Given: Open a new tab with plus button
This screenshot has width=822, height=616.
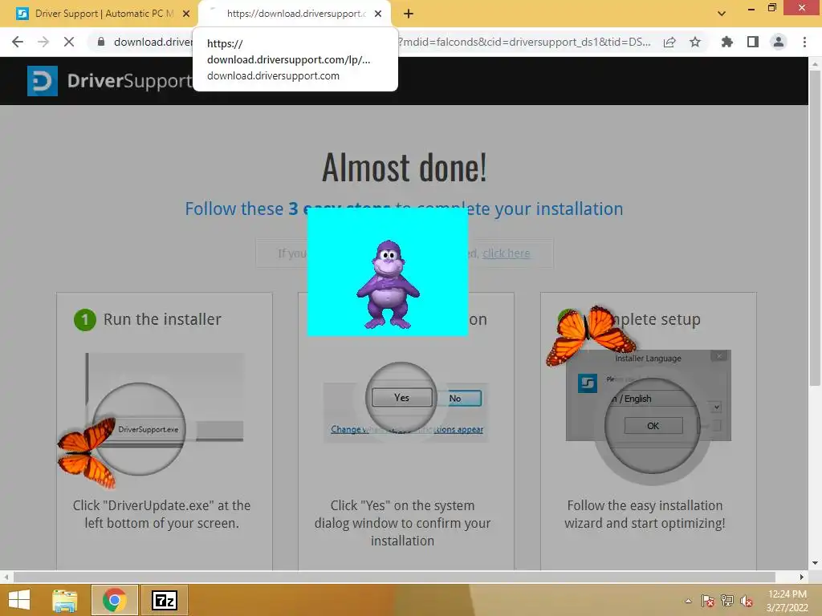Looking at the screenshot, I should pos(409,14).
